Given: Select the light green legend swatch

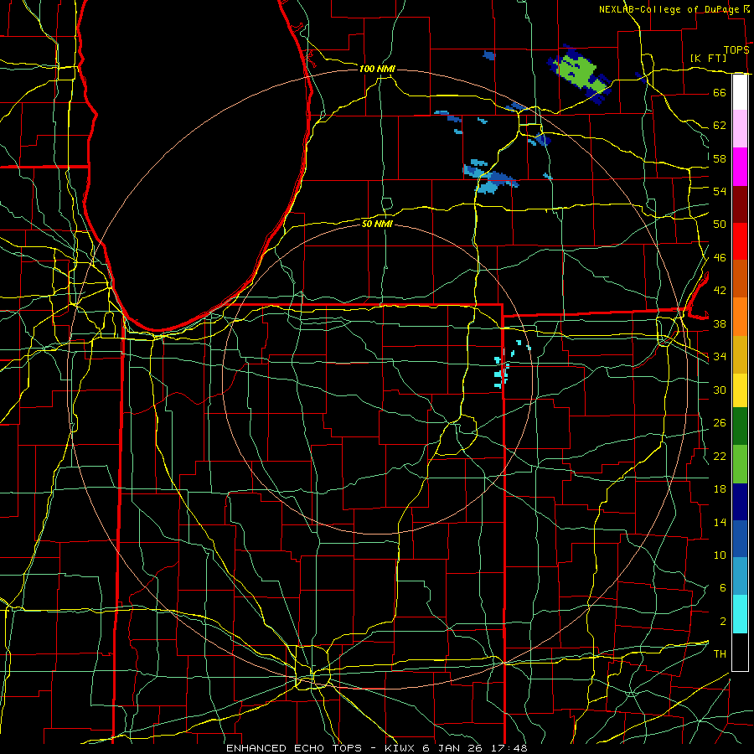Looking at the screenshot, I should click(740, 464).
